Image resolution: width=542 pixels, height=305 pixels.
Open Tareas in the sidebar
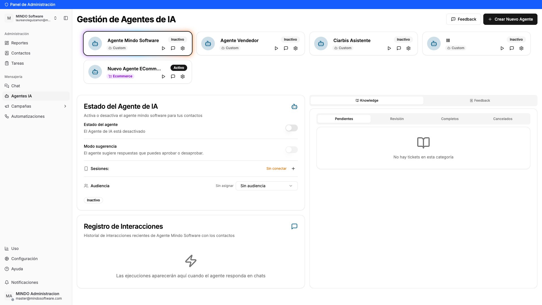[x=36, y=63]
